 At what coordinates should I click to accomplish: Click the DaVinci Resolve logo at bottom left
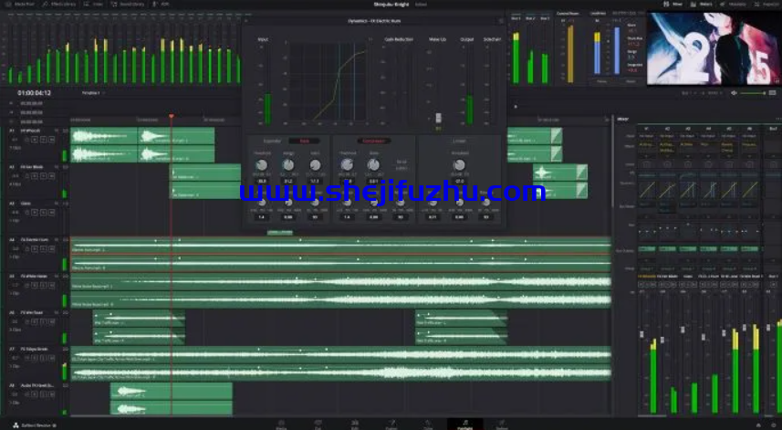coord(16,425)
